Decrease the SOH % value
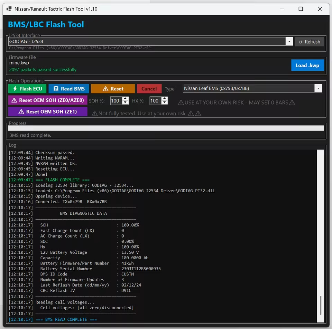332x329 pixels. point(125,103)
